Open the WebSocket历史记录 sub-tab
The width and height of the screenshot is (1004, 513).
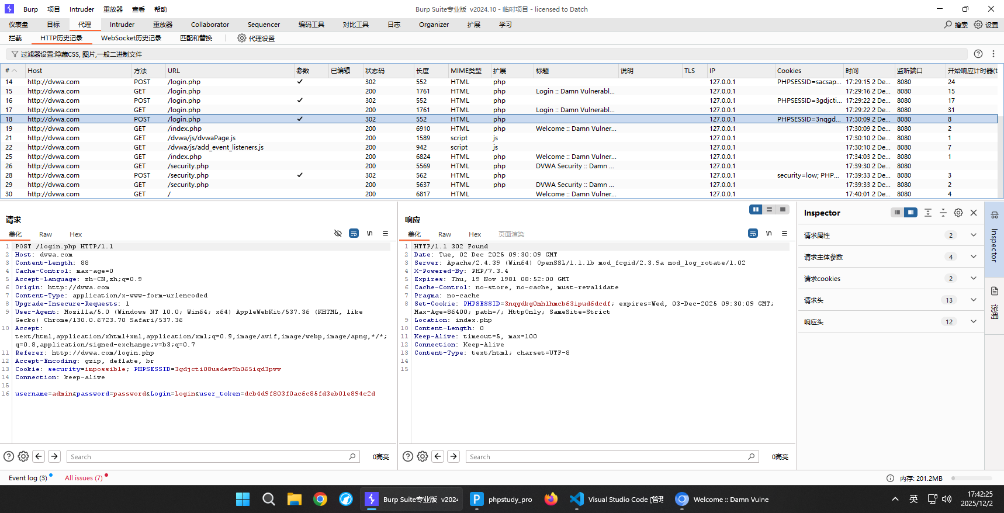coord(131,38)
